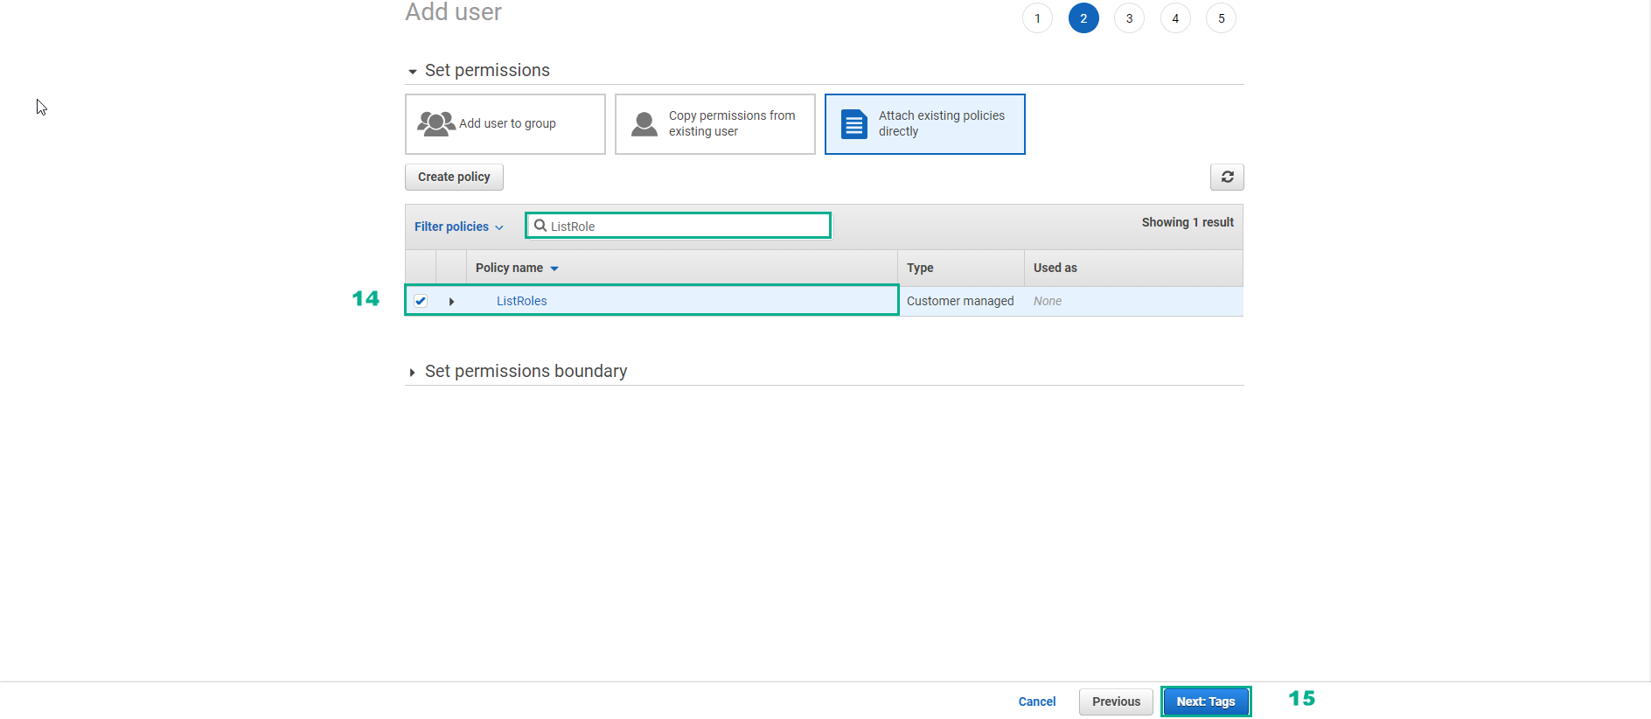Viewport: 1651px width, 719px height.
Task: Click the Previous button
Action: [x=1116, y=702]
